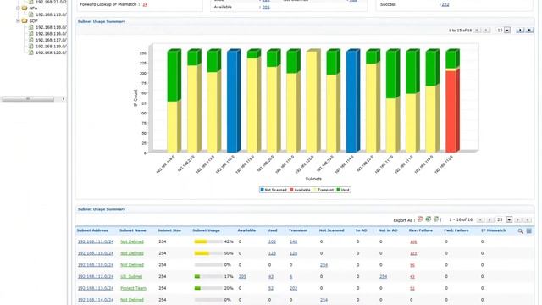Image resolution: width=542 pixels, height=305 pixels.
Task: Click the red bar for 192.168.112.0 in chart
Action: click(452, 111)
